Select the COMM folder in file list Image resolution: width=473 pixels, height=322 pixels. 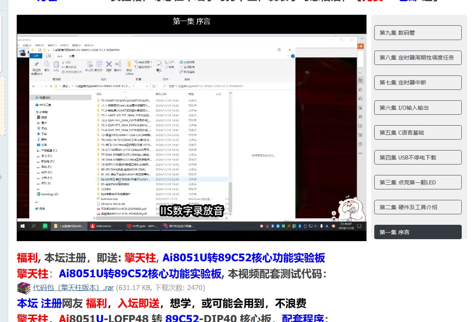click(x=105, y=189)
